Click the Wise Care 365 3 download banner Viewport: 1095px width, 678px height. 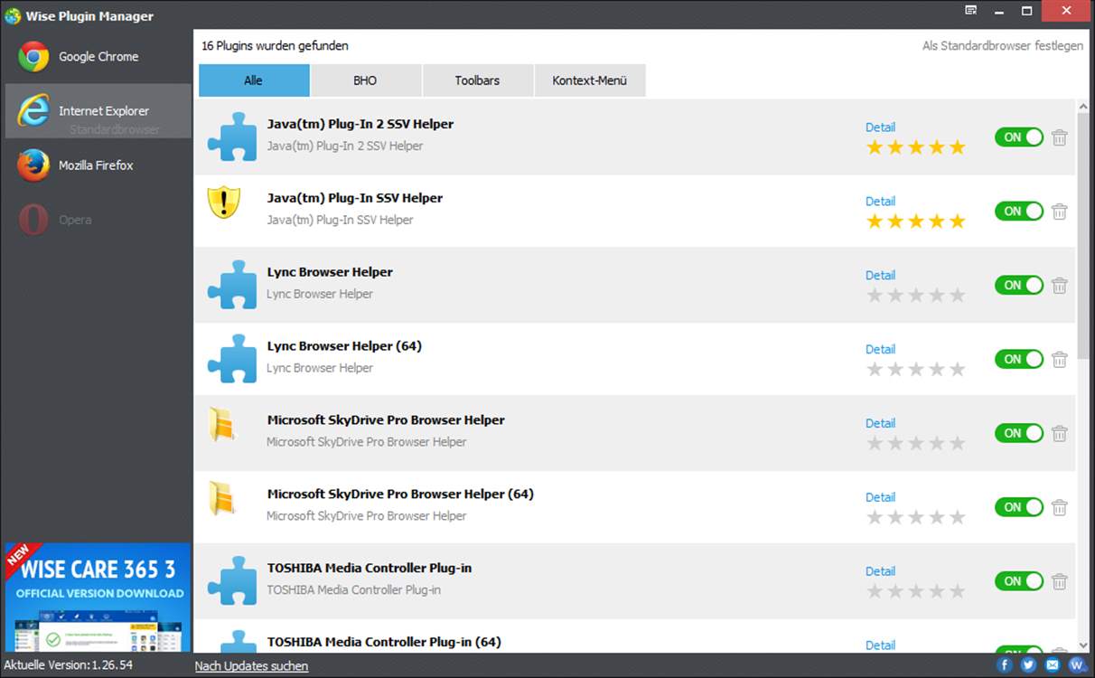coord(98,597)
